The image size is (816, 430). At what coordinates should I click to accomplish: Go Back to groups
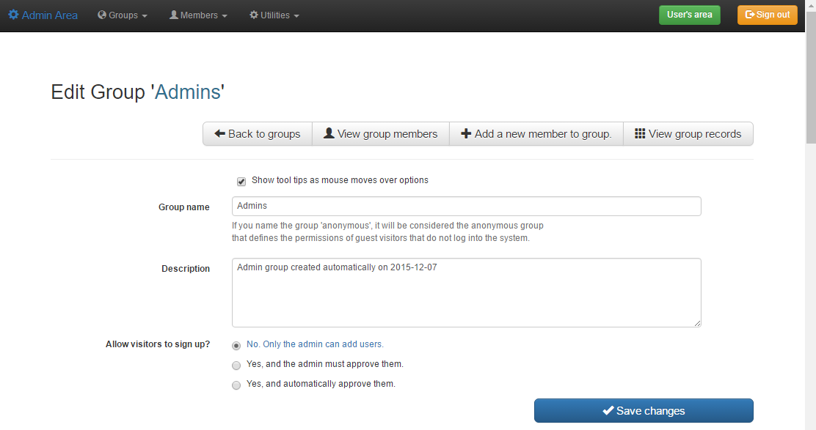[x=258, y=133]
